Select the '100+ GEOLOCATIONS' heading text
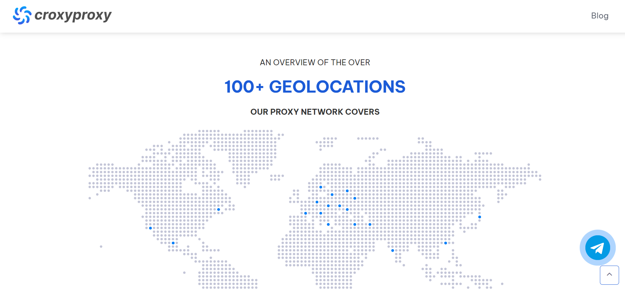Viewport: 625px width, 290px height. click(315, 87)
